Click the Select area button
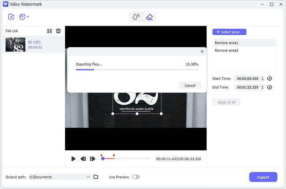286x189 pixels. pos(229,32)
